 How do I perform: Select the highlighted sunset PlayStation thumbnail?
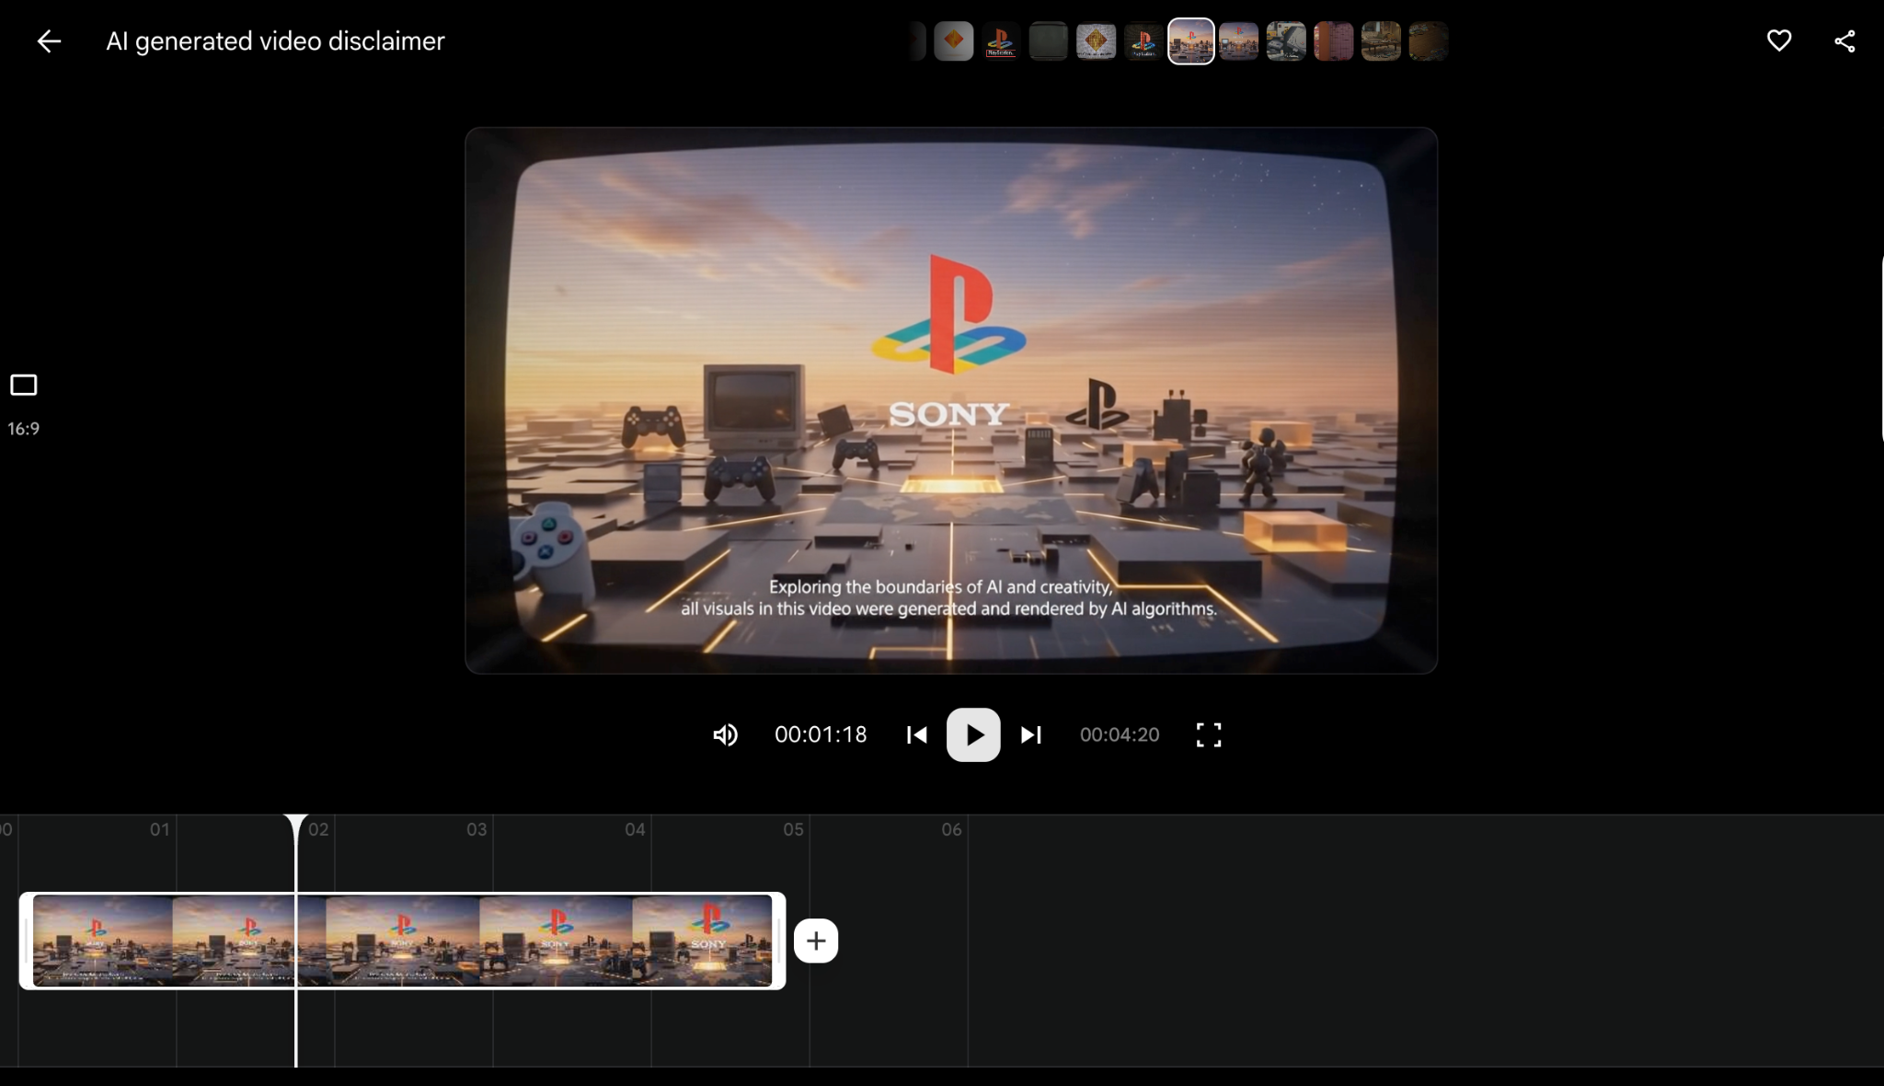1191,41
